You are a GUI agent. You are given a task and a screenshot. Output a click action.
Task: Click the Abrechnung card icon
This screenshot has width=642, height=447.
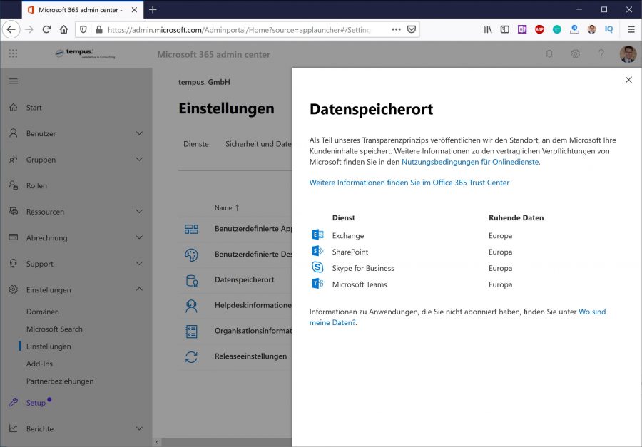coord(13,237)
